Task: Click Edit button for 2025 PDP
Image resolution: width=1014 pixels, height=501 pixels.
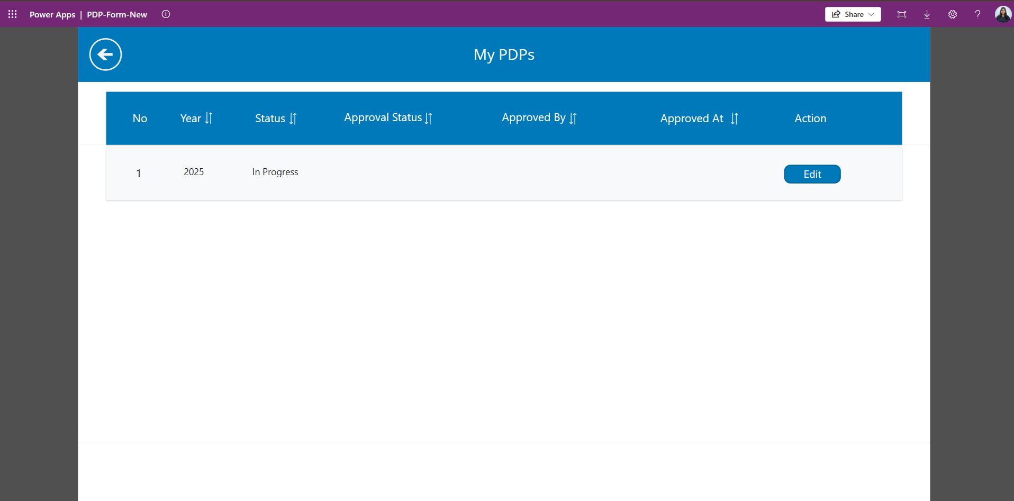Action: pyautogui.click(x=812, y=174)
